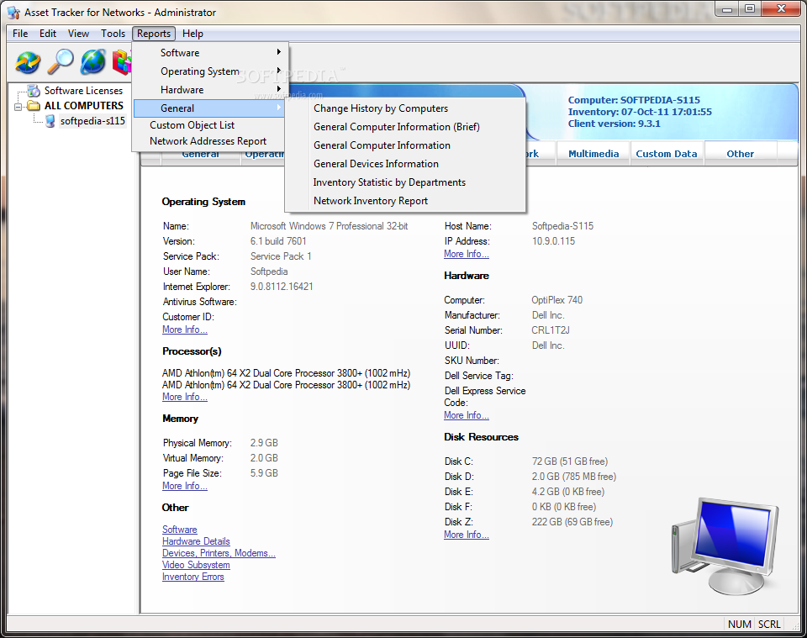
Task: Open the Software link under Other
Action: click(x=180, y=530)
